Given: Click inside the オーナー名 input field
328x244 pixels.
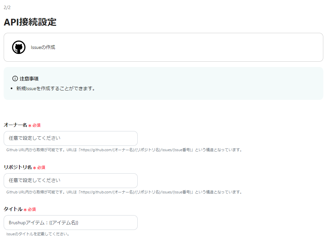Looking at the screenshot, I should pyautogui.click(x=70, y=138).
